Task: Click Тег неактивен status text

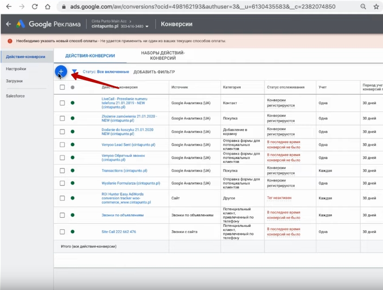Action: (279, 198)
